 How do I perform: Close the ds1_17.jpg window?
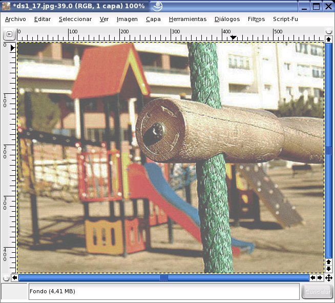(328, 7)
